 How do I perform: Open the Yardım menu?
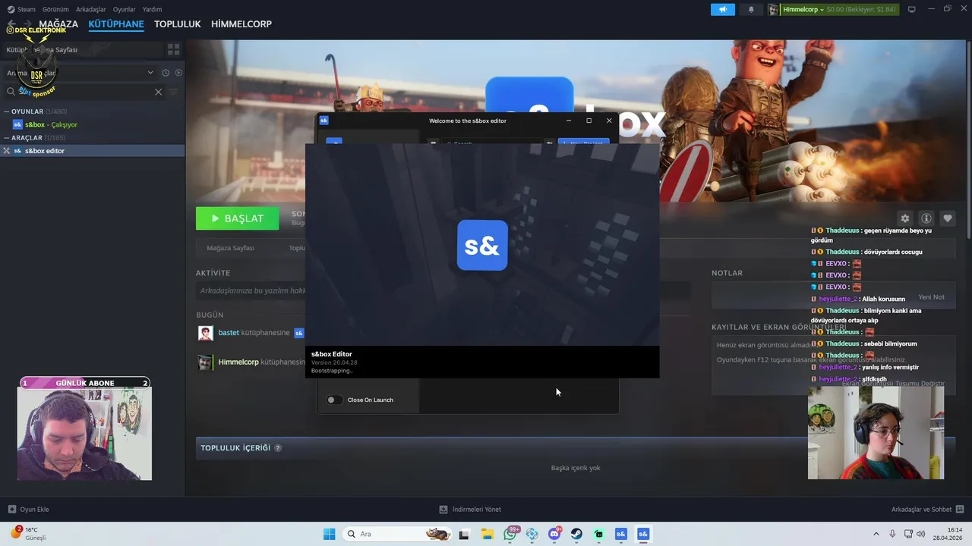[152, 9]
